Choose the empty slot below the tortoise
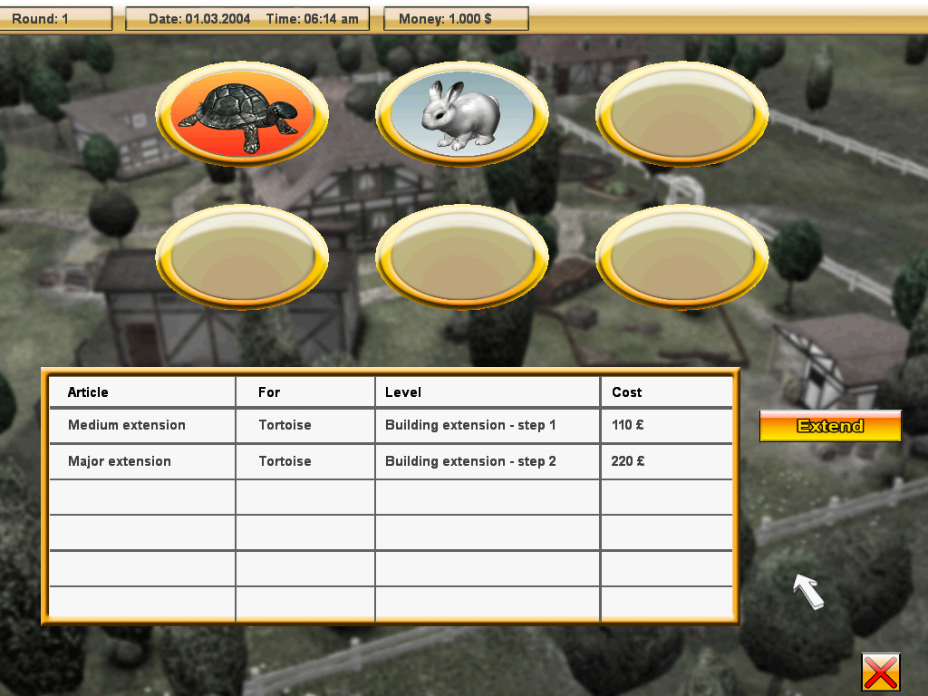This screenshot has height=696, width=928. [241, 258]
